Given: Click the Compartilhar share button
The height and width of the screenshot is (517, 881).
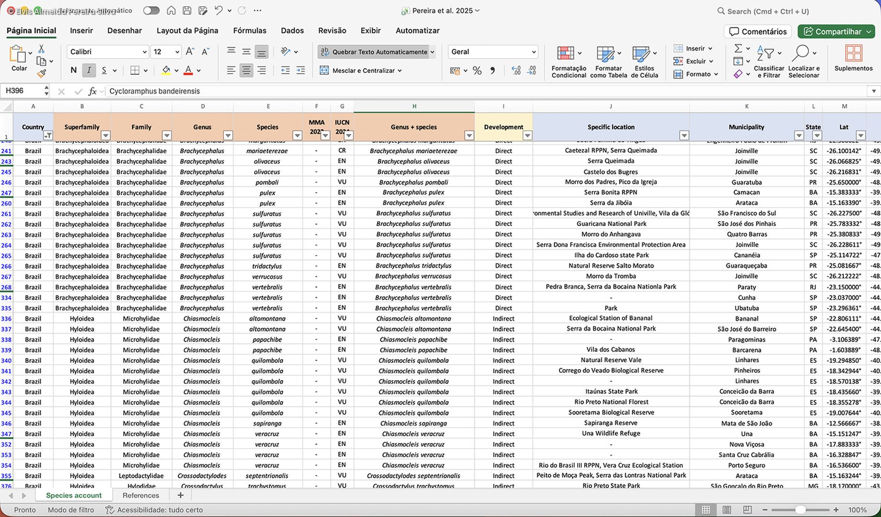Looking at the screenshot, I should 836,32.
